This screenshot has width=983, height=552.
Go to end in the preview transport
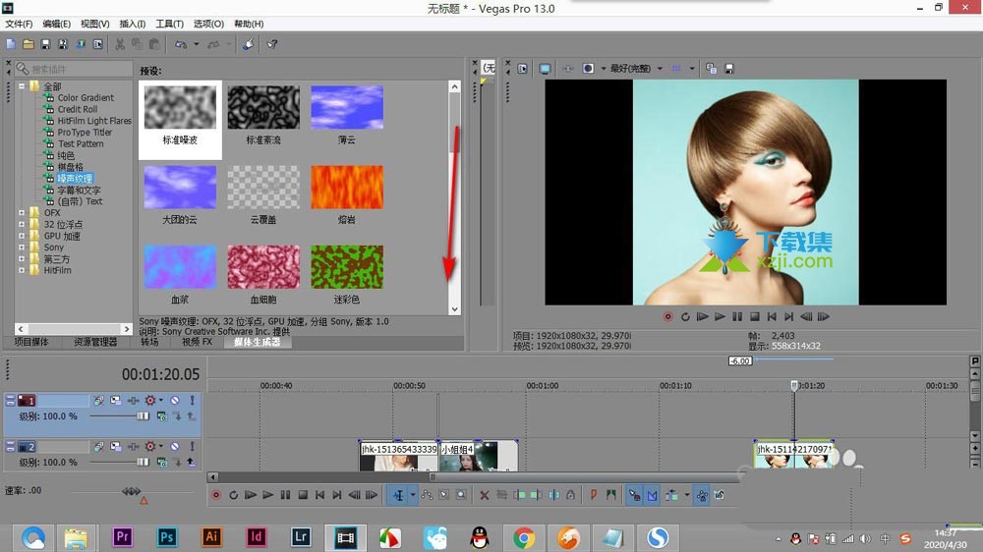pyautogui.click(x=789, y=316)
